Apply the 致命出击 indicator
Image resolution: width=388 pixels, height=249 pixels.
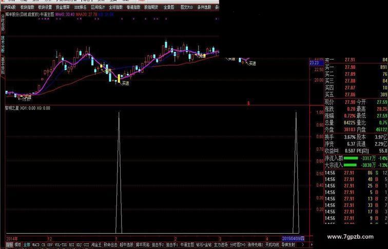click(x=110, y=245)
